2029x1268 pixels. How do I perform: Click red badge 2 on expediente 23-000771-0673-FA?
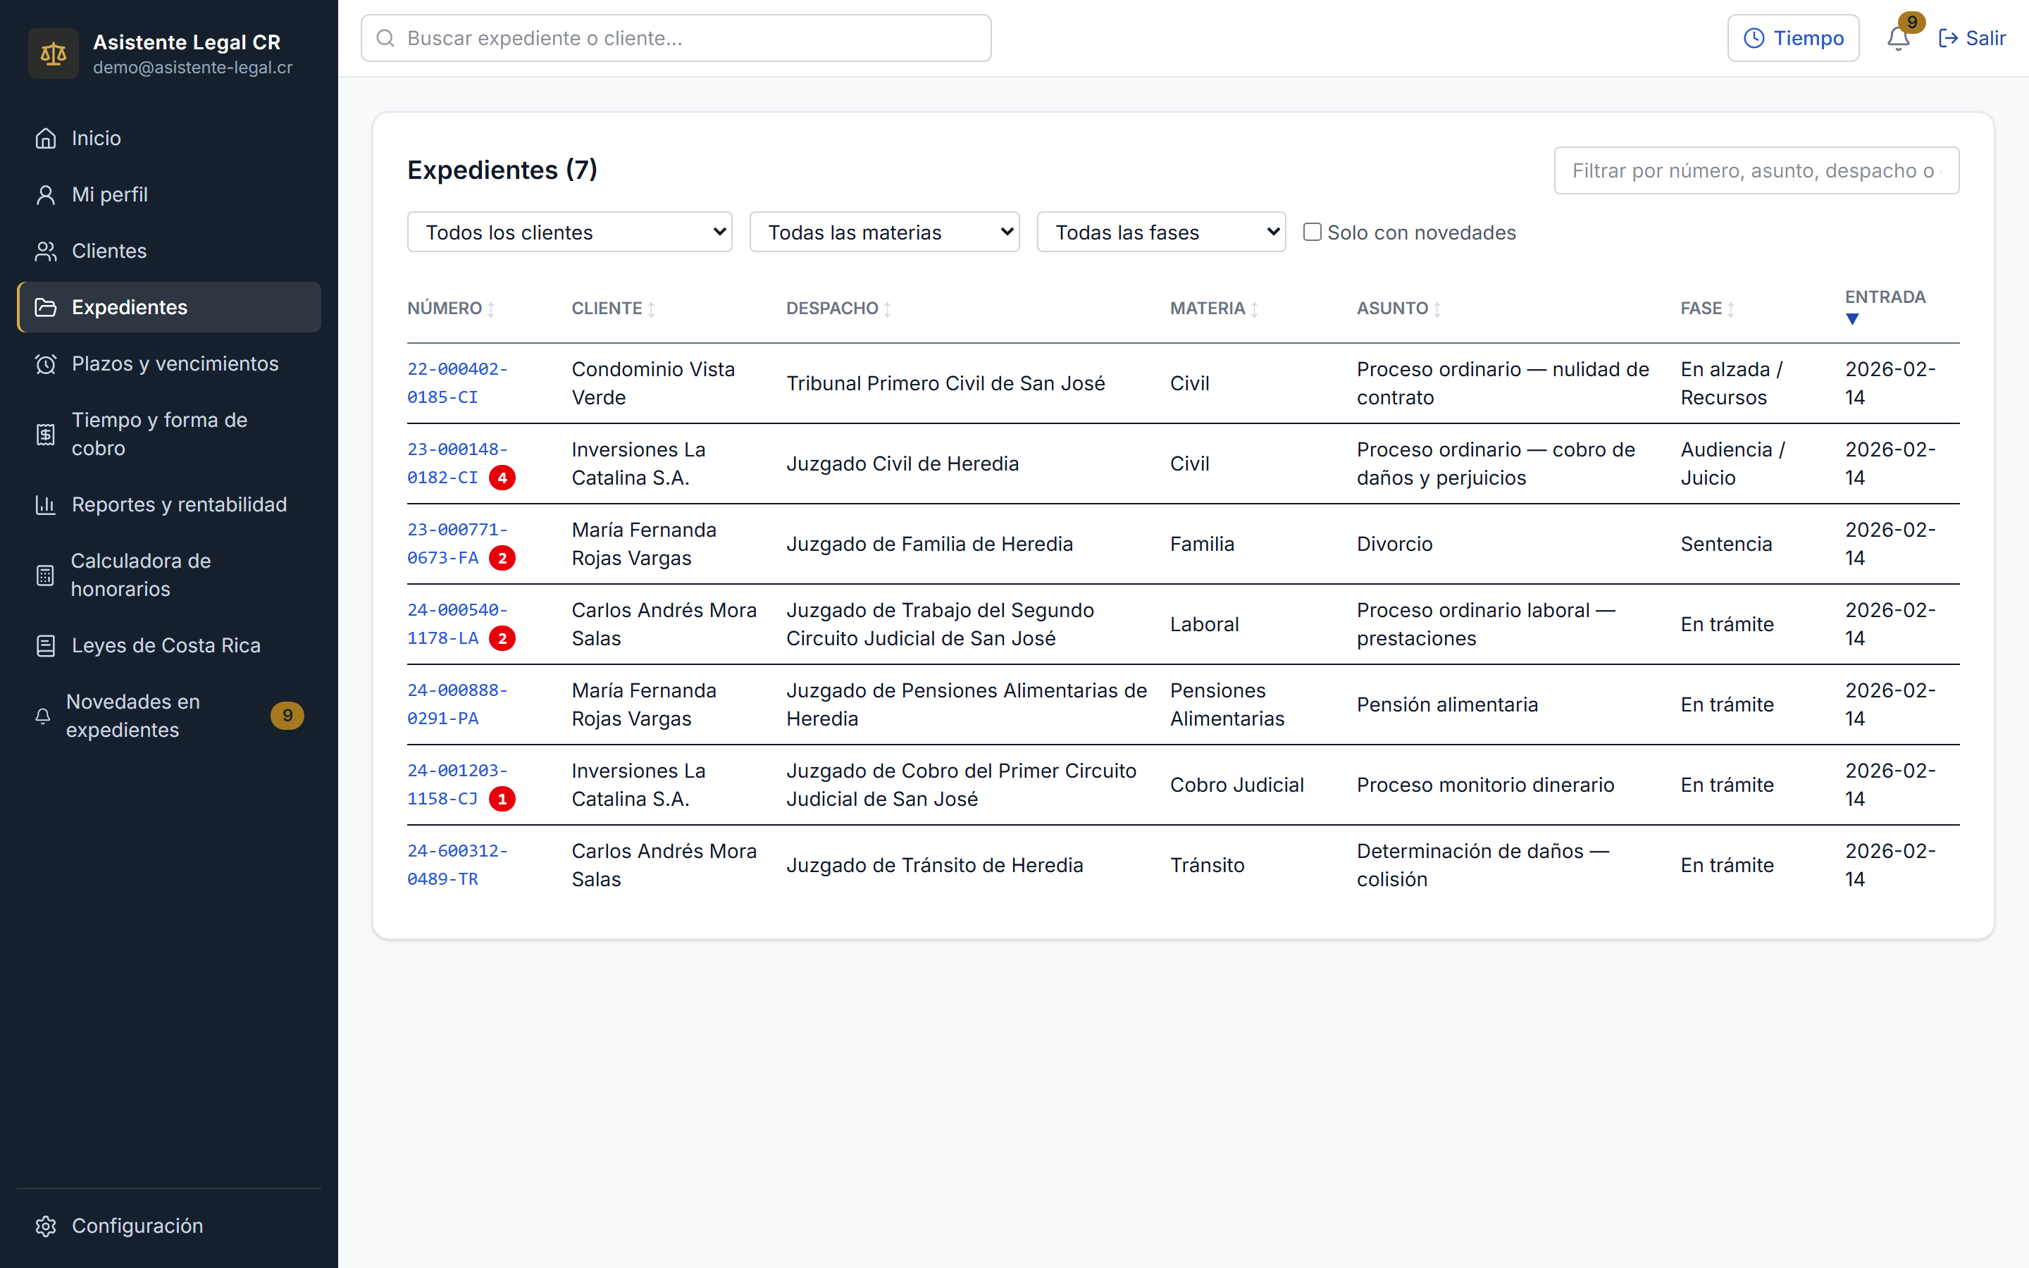502,559
